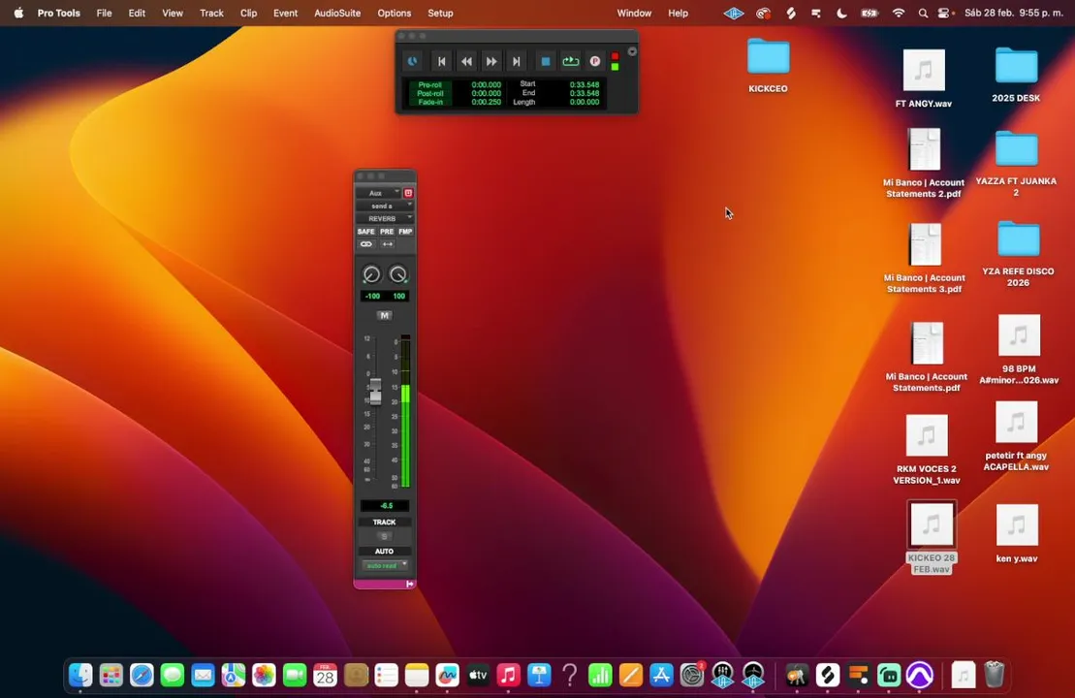This screenshot has height=698, width=1075.
Task: Open the Track menu
Action: click(x=211, y=13)
